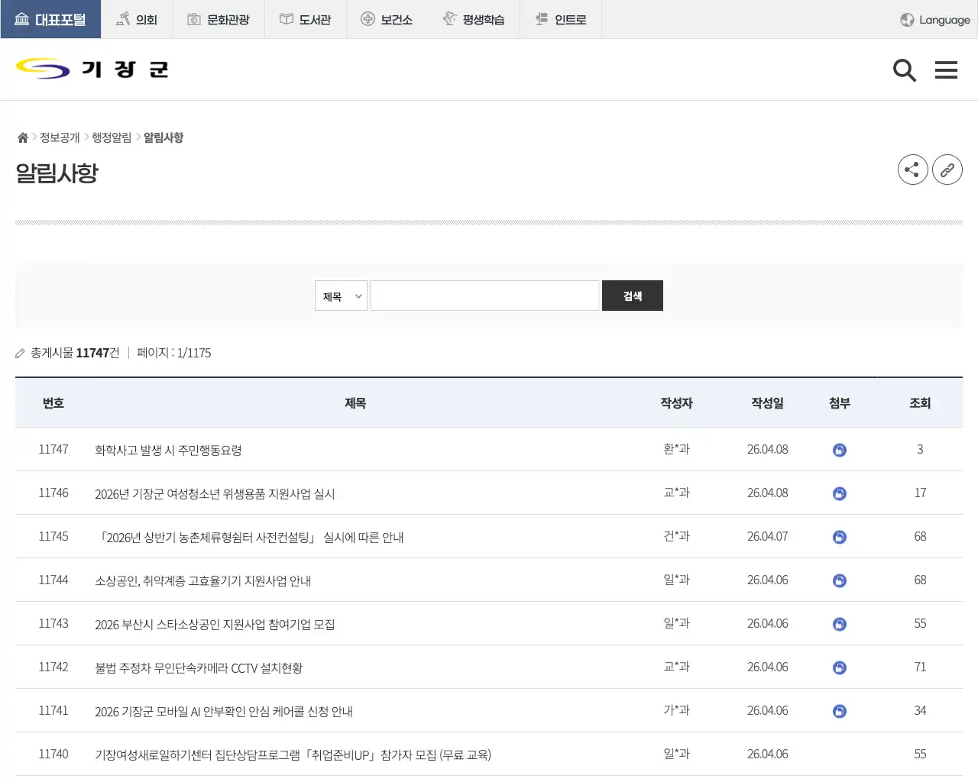This screenshot has height=782, width=978.
Task: Click the share icon next to 알림사항 title
Action: click(912, 170)
